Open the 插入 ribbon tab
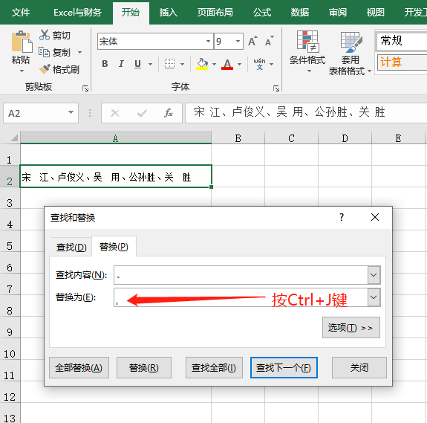Screen dimensions: 427x423 coord(169,12)
